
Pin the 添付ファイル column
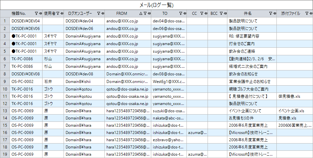coord(311,13)
